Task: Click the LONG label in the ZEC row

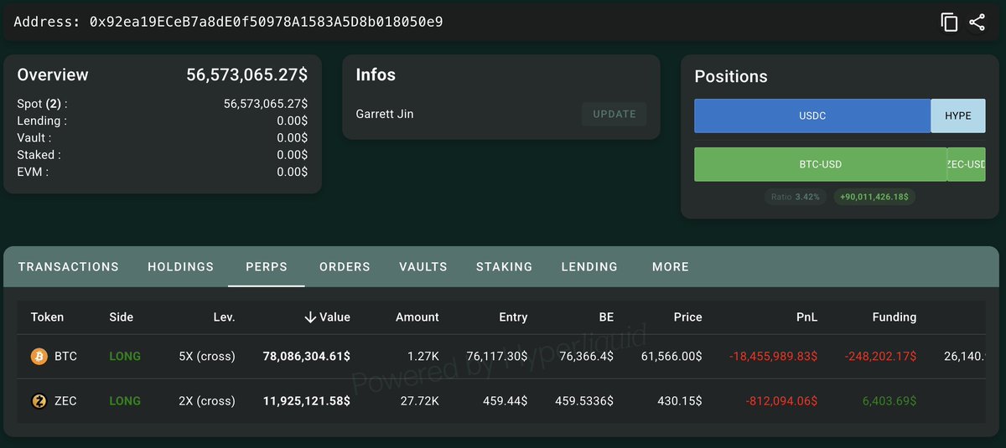Action: coord(125,401)
